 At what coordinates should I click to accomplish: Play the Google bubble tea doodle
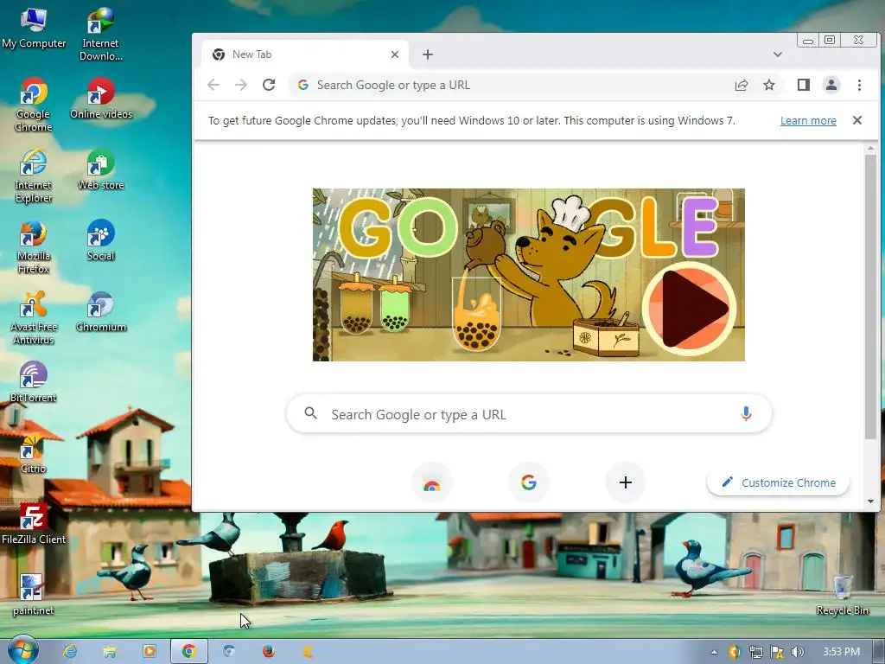(x=689, y=309)
